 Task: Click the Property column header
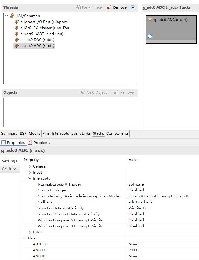(x=31, y=160)
